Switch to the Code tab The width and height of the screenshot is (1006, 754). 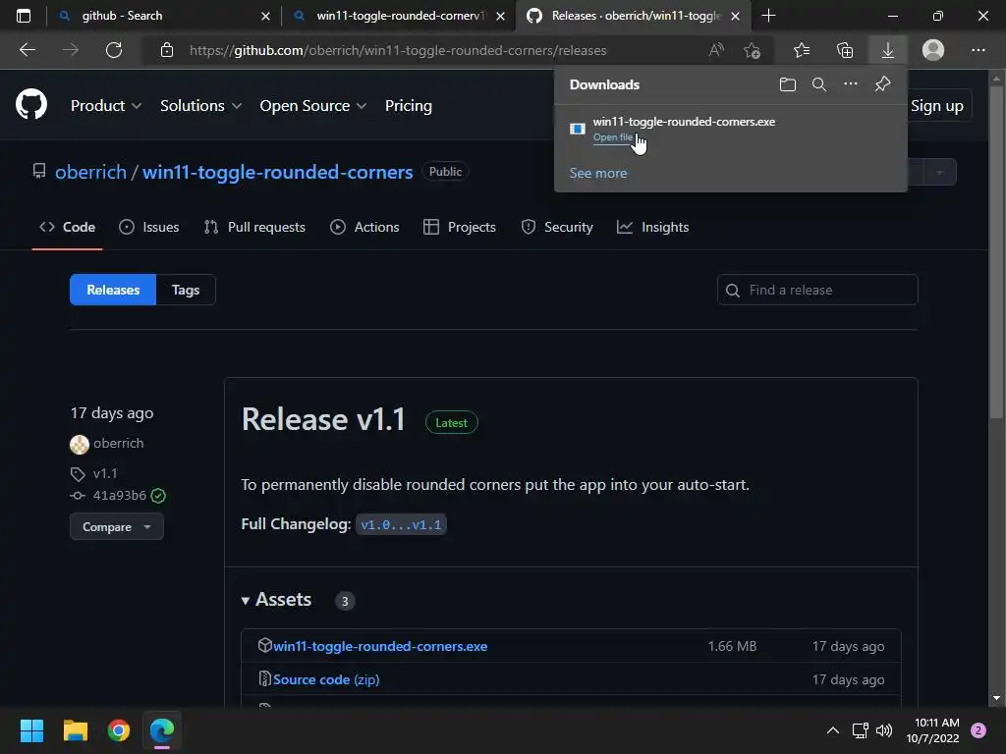pos(68,227)
